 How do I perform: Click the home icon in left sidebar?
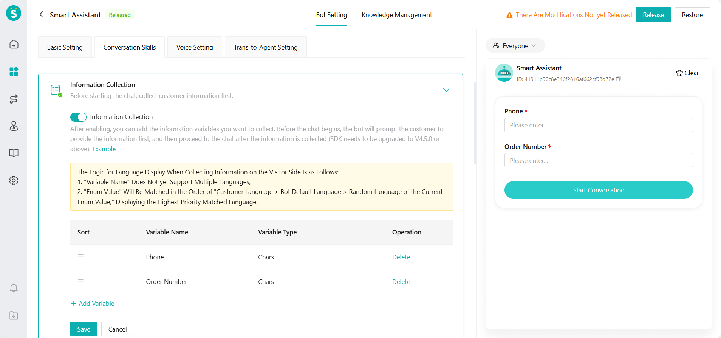14,44
